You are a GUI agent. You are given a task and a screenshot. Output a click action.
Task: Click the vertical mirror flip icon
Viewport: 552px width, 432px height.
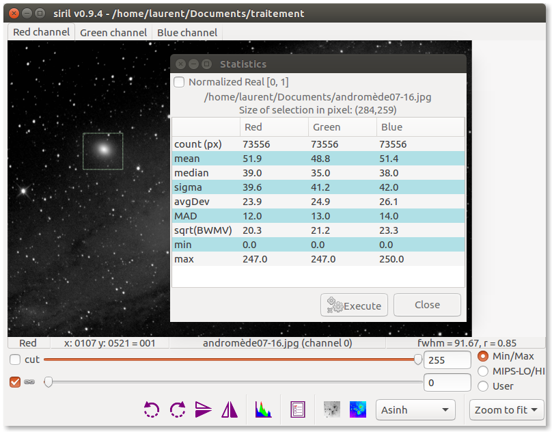pyautogui.click(x=204, y=409)
